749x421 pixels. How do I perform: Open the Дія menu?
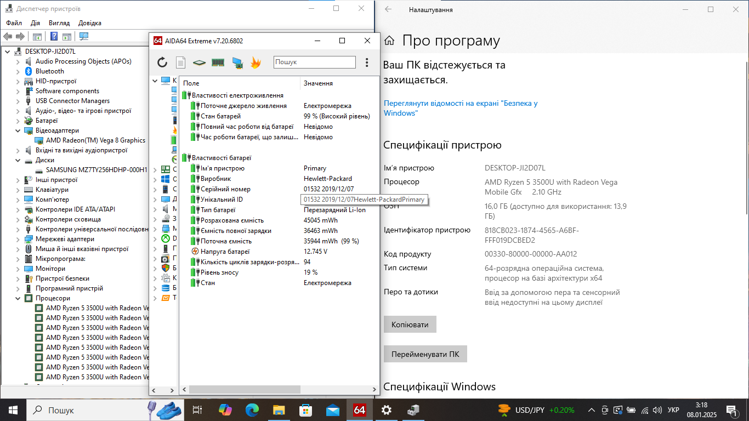tap(35, 23)
